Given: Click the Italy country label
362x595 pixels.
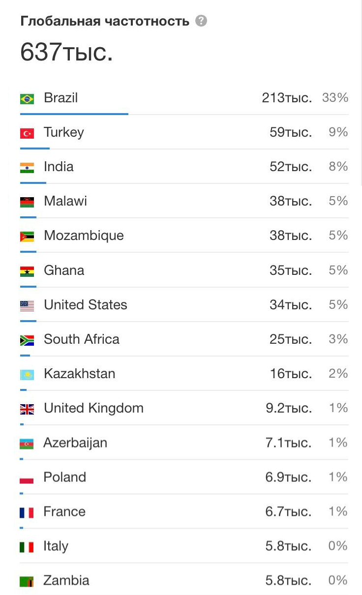Looking at the screenshot, I should (x=56, y=546).
